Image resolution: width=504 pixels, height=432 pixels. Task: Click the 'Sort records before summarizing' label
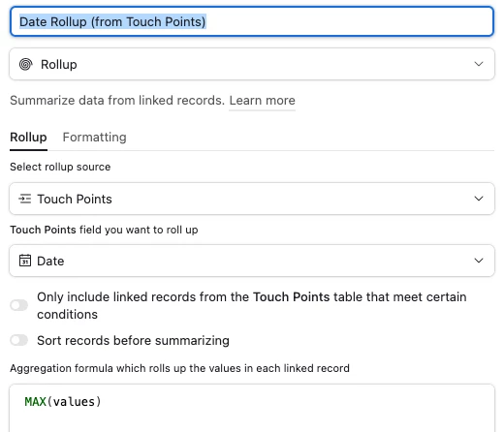point(133,340)
